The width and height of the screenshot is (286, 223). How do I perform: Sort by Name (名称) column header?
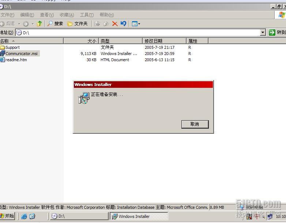point(31,41)
